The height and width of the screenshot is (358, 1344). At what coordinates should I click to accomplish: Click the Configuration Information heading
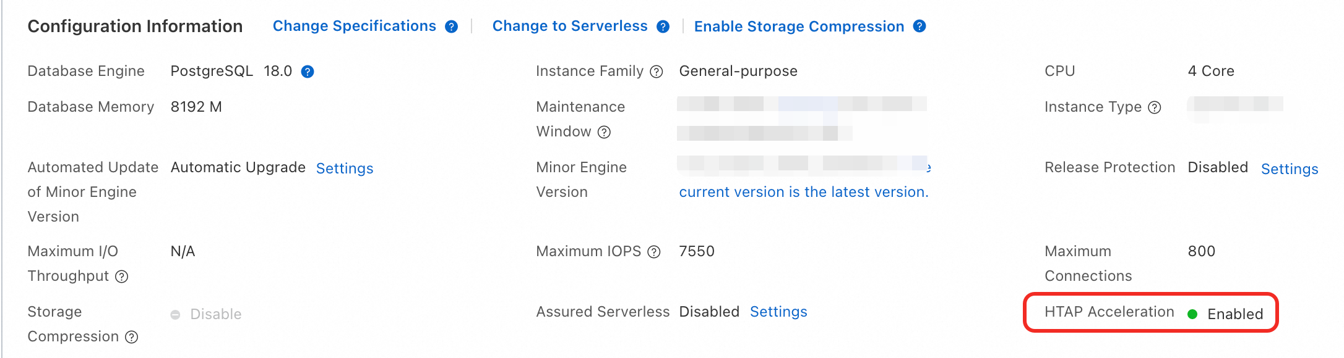(135, 26)
